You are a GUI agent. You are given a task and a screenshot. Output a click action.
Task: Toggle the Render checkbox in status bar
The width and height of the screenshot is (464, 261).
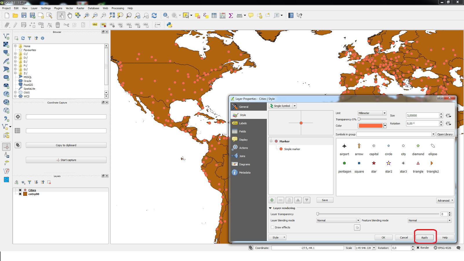418,248
